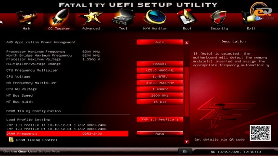Open Multiplier/Voltage Change Manual dropdown

160,64
